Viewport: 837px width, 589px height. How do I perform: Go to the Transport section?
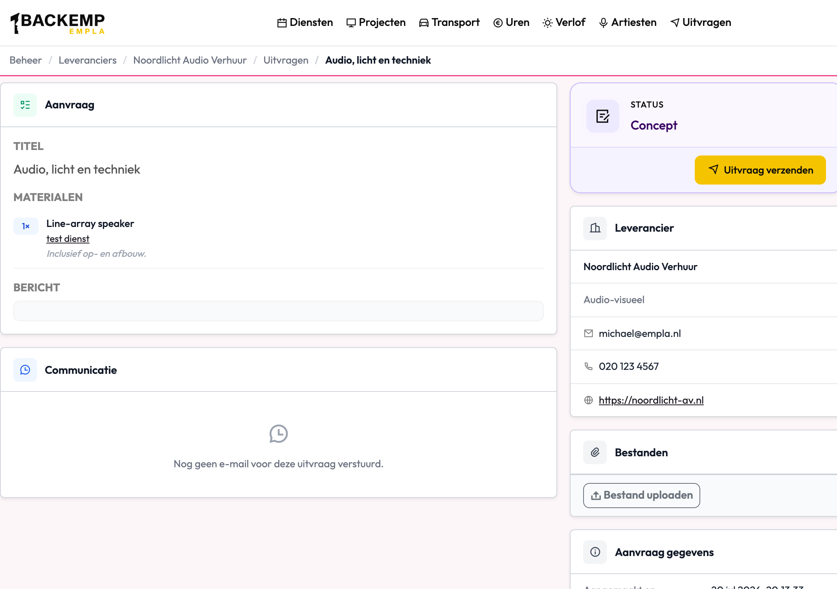[449, 22]
